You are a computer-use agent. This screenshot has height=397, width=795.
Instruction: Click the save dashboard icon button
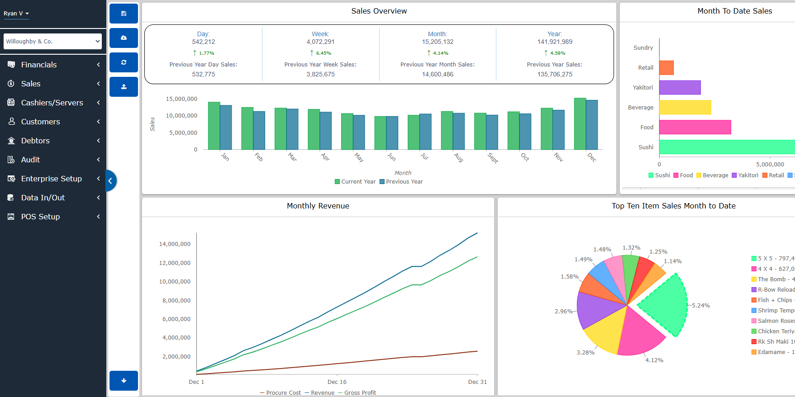coord(124,14)
